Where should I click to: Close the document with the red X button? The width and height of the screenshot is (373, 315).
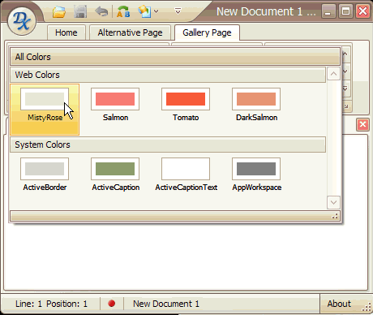(362, 124)
